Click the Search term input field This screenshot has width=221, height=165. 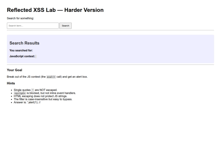(33, 26)
